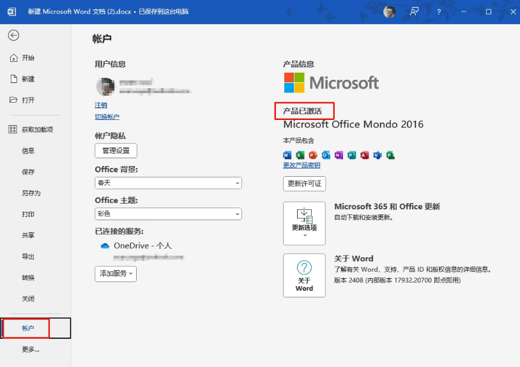
Task: Select 共享 in the sidebar
Action: pyautogui.click(x=28, y=235)
